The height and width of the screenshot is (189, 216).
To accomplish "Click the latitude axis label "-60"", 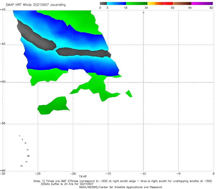I will coord(3,170).
